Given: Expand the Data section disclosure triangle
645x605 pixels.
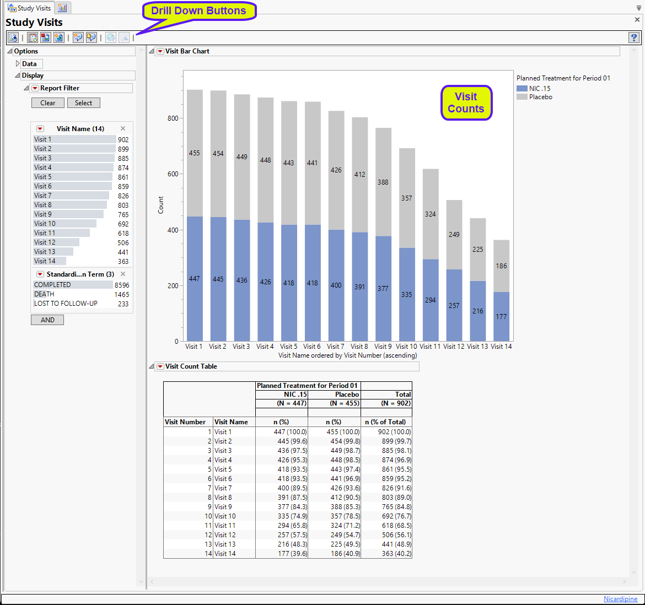Looking at the screenshot, I should [x=18, y=64].
